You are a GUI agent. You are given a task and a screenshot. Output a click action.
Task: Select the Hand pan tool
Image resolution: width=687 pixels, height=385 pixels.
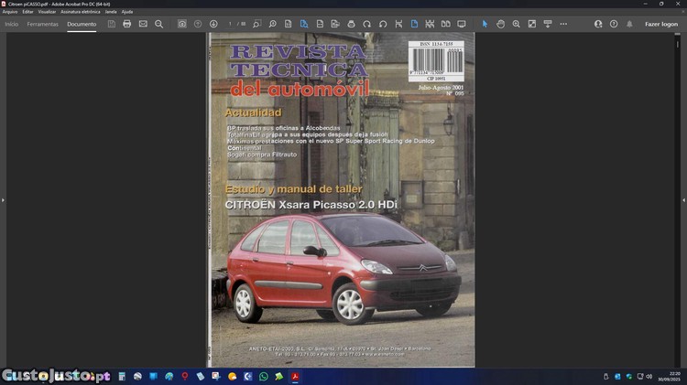point(500,24)
